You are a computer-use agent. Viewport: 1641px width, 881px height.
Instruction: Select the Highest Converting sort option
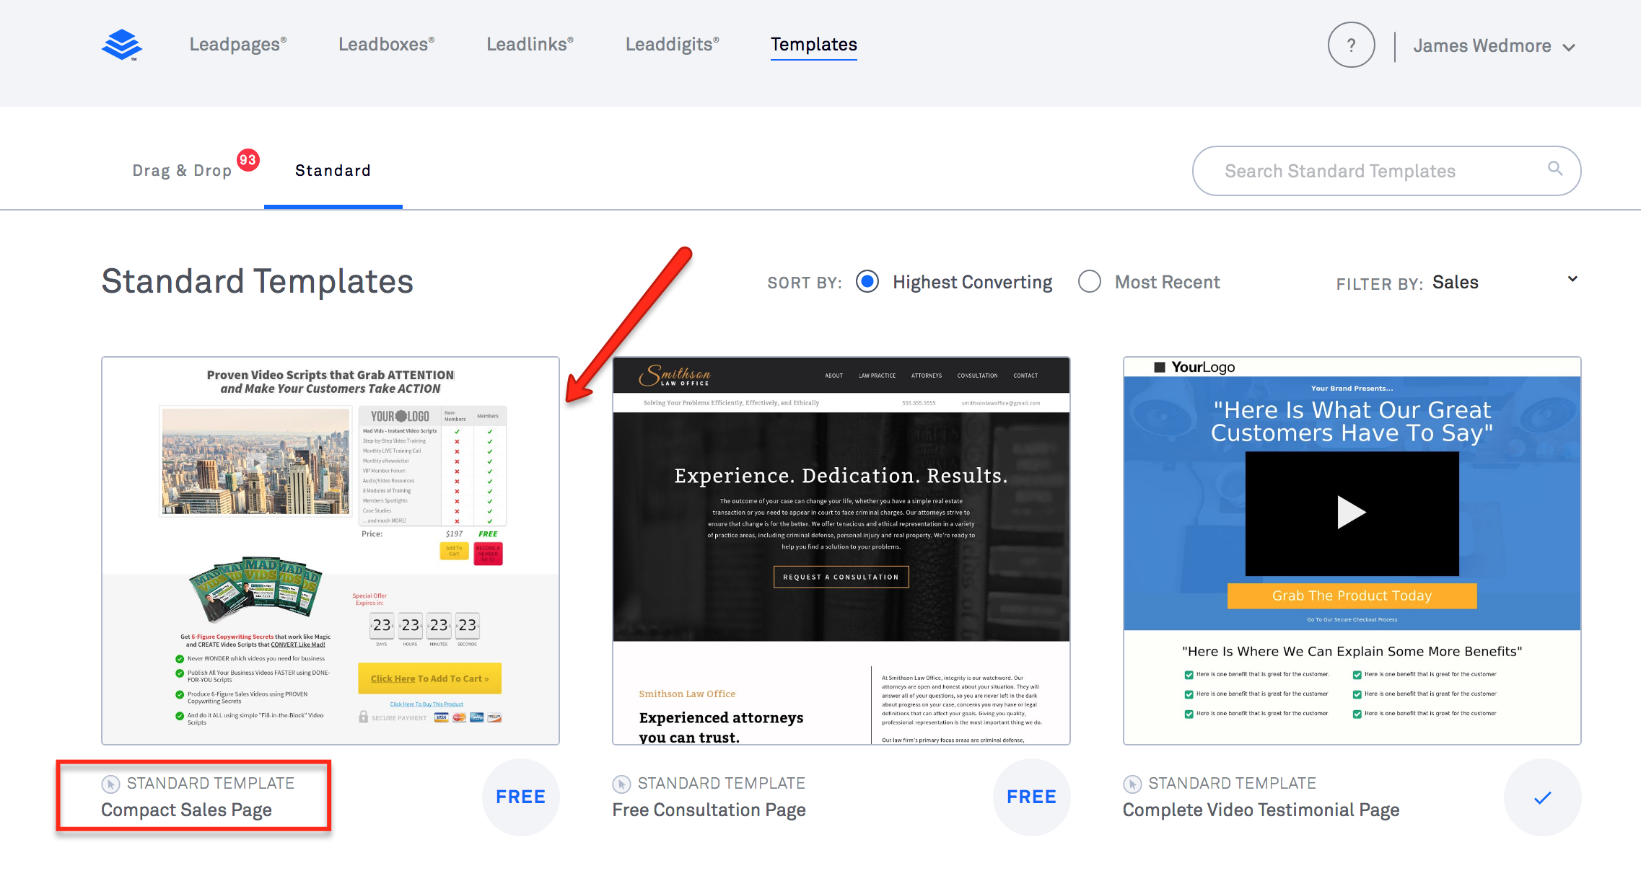tap(867, 282)
